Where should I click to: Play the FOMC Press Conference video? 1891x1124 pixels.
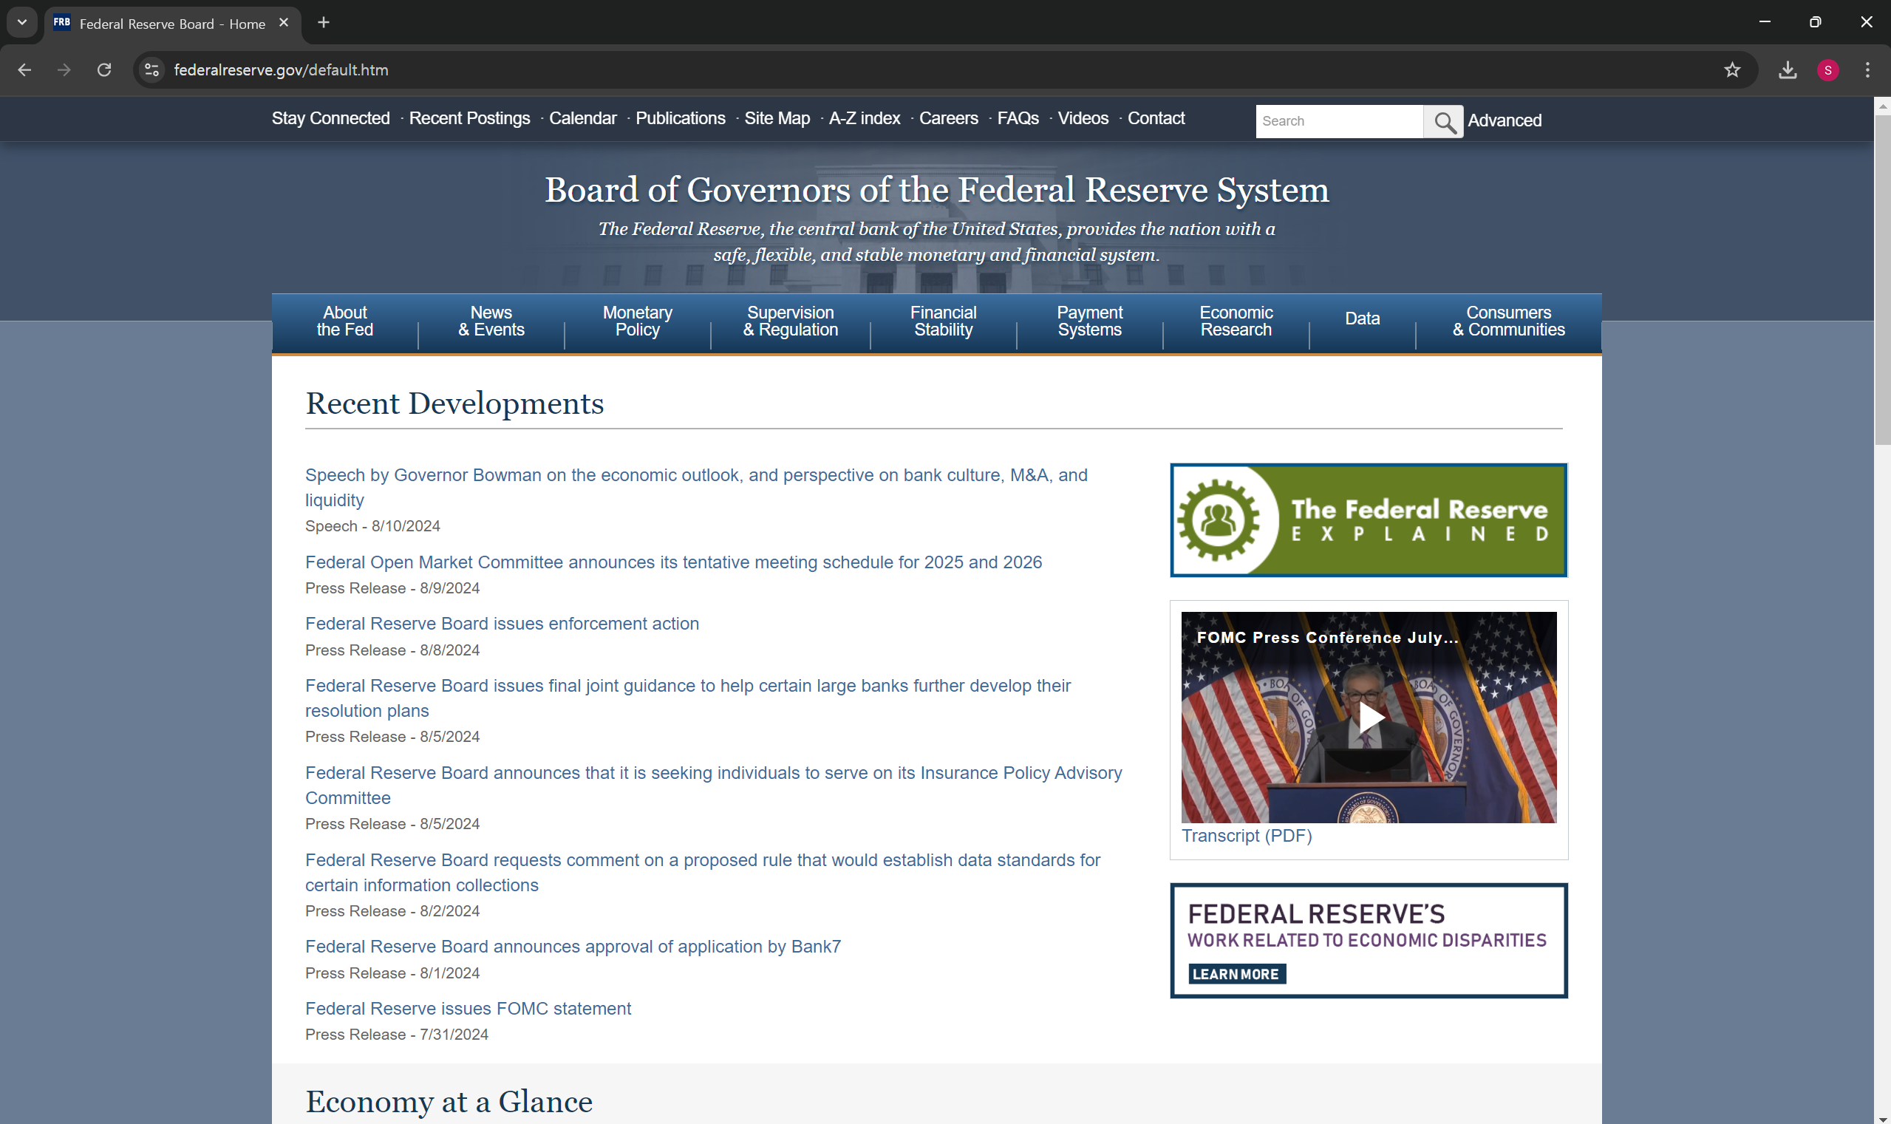[x=1369, y=718]
